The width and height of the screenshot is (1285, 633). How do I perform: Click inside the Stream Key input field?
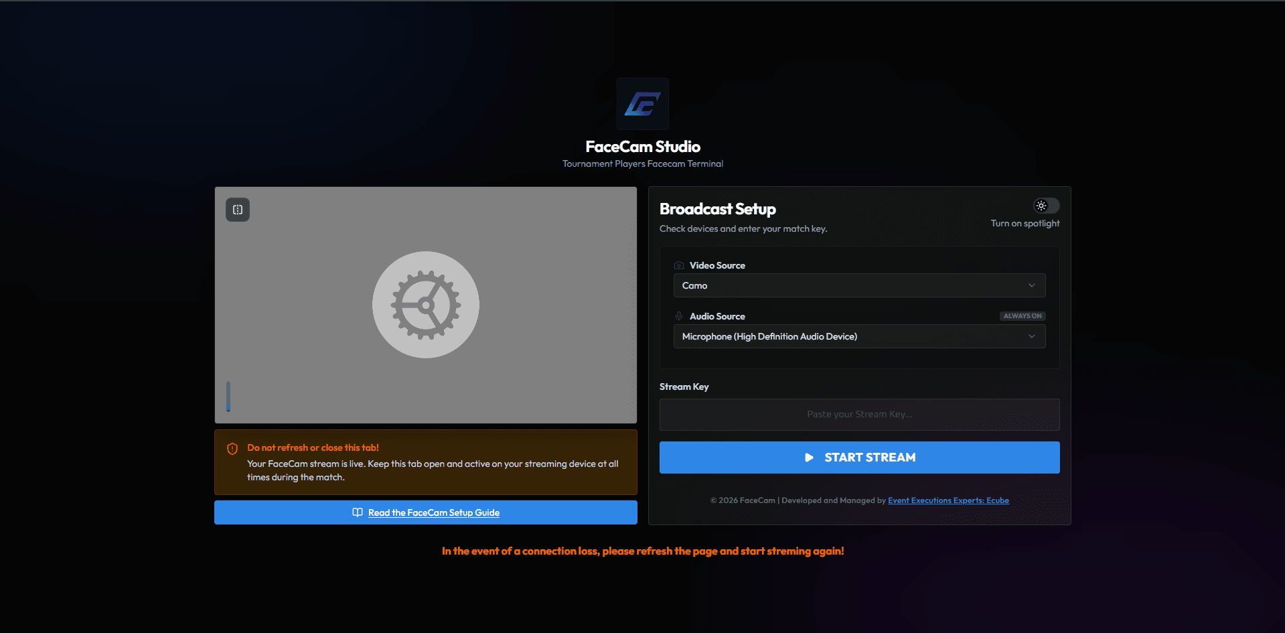pos(859,414)
